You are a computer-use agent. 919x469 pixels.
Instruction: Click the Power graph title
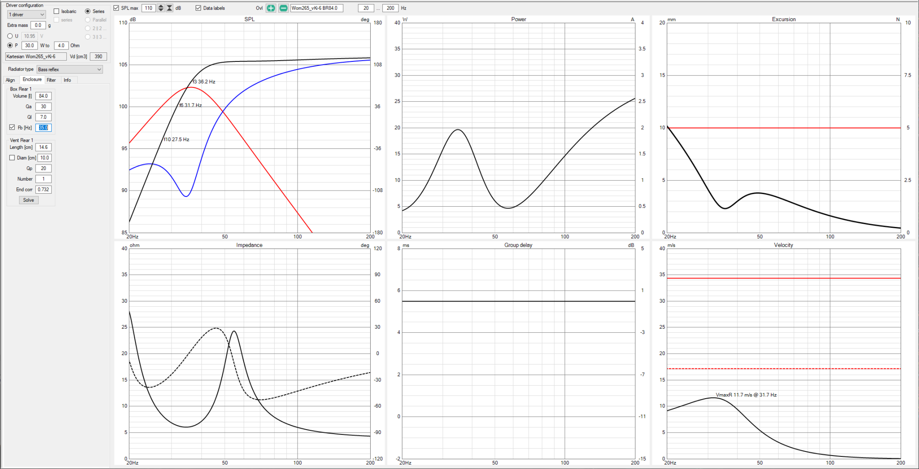pyautogui.click(x=519, y=19)
